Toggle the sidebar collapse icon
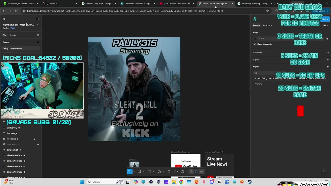 (x=37, y=19)
